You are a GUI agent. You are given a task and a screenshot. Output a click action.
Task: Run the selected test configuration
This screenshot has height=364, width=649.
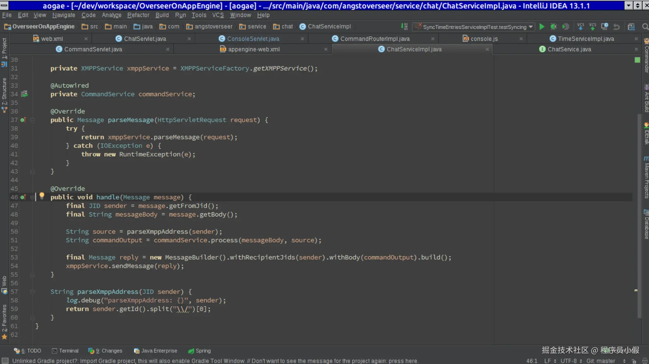coord(542,27)
